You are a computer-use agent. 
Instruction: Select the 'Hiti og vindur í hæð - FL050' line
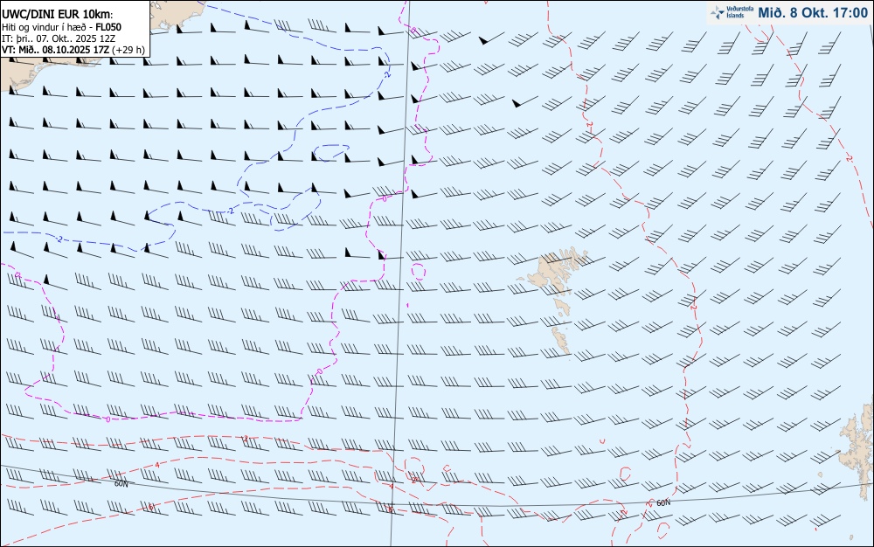pyautogui.click(x=61, y=27)
